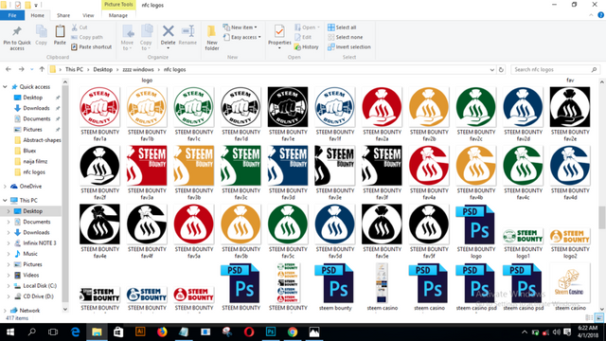Click Paste shortcut in ribbon
The width and height of the screenshot is (606, 341).
click(x=92, y=46)
